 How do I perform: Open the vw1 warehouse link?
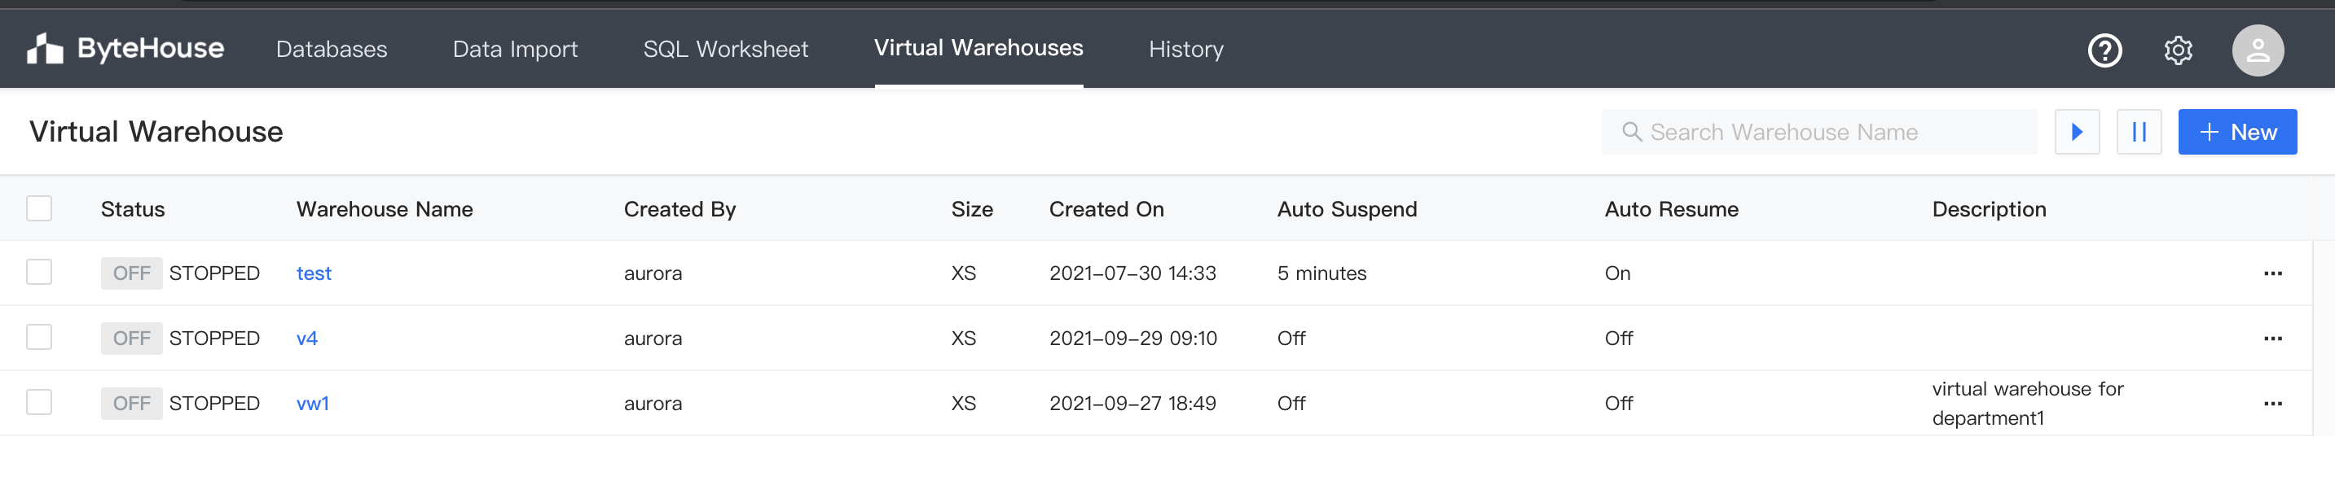coord(313,404)
